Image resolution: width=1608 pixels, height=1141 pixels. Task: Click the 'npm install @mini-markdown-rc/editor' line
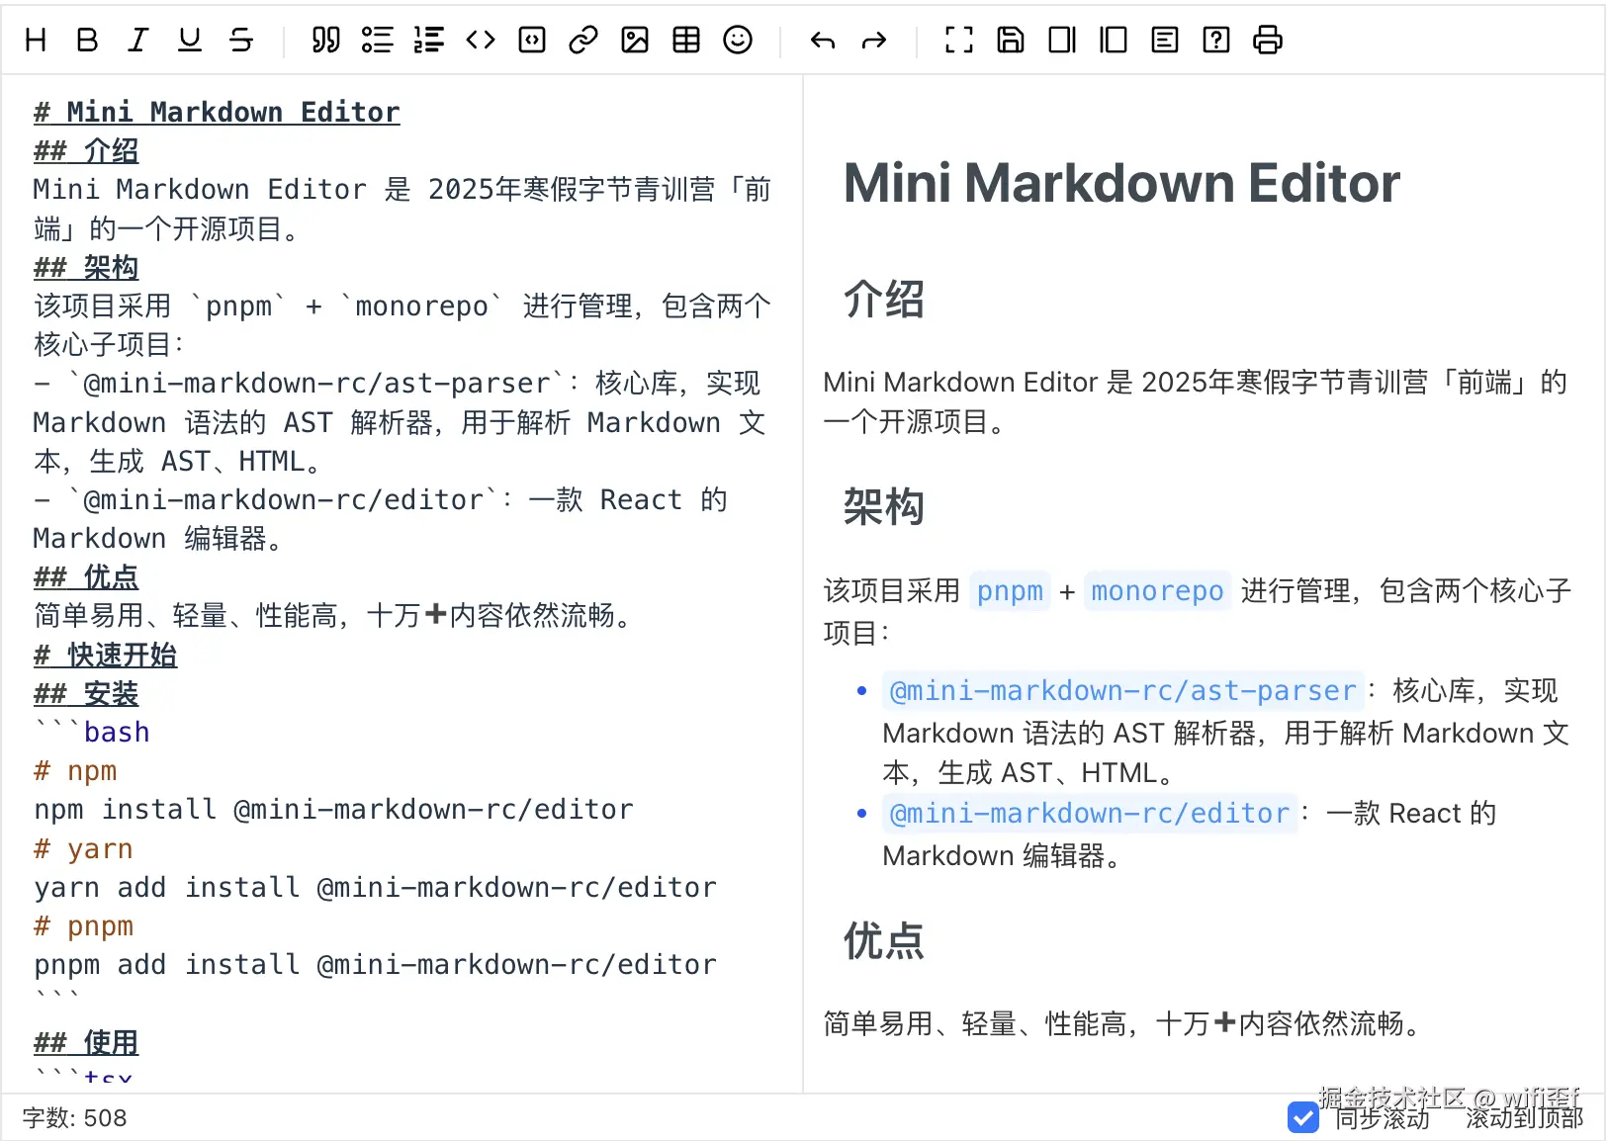333,809
